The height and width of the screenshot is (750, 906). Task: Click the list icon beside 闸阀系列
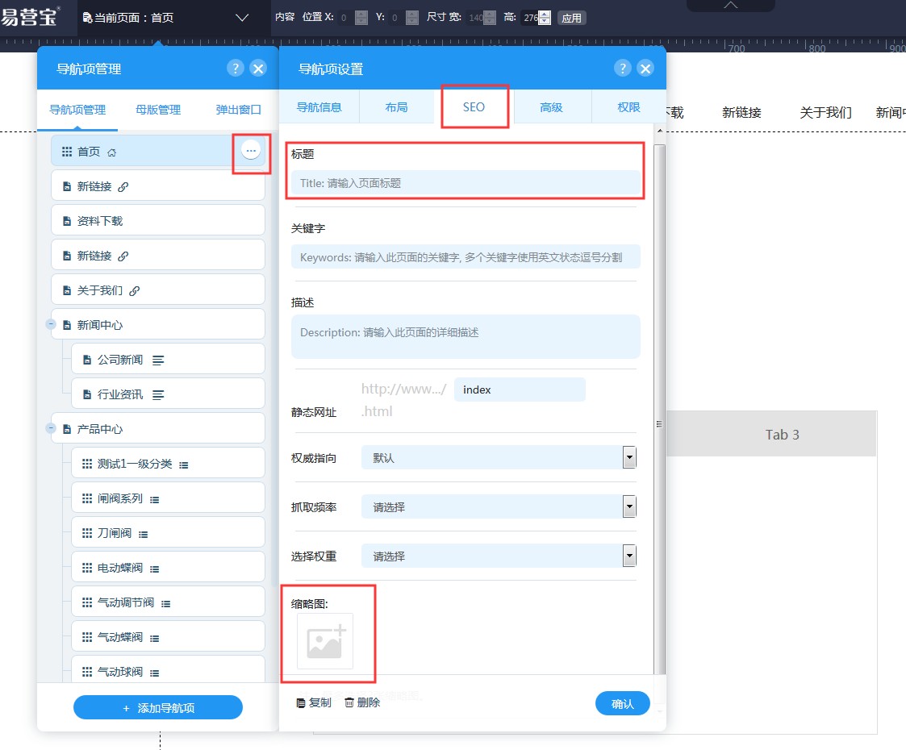click(154, 499)
